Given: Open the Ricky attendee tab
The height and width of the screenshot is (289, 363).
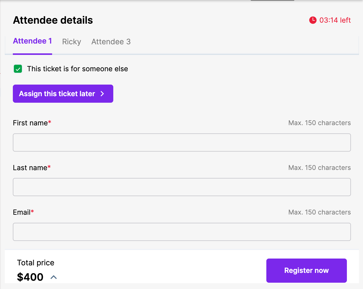Looking at the screenshot, I should click(x=71, y=42).
